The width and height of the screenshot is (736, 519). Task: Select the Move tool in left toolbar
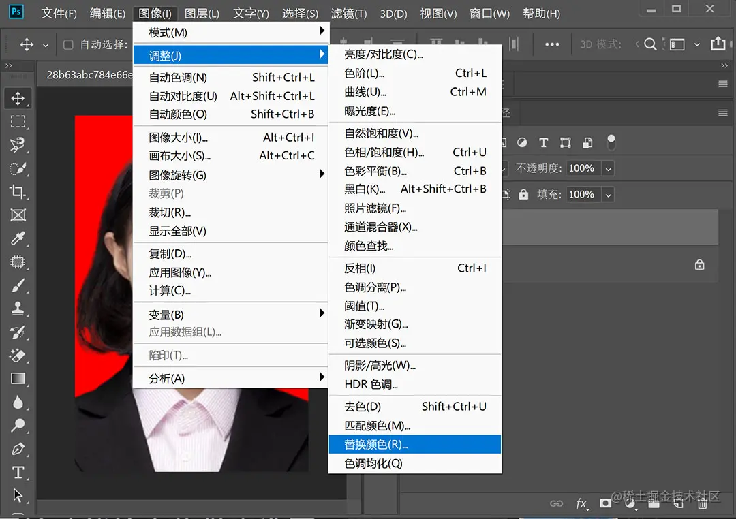(18, 99)
